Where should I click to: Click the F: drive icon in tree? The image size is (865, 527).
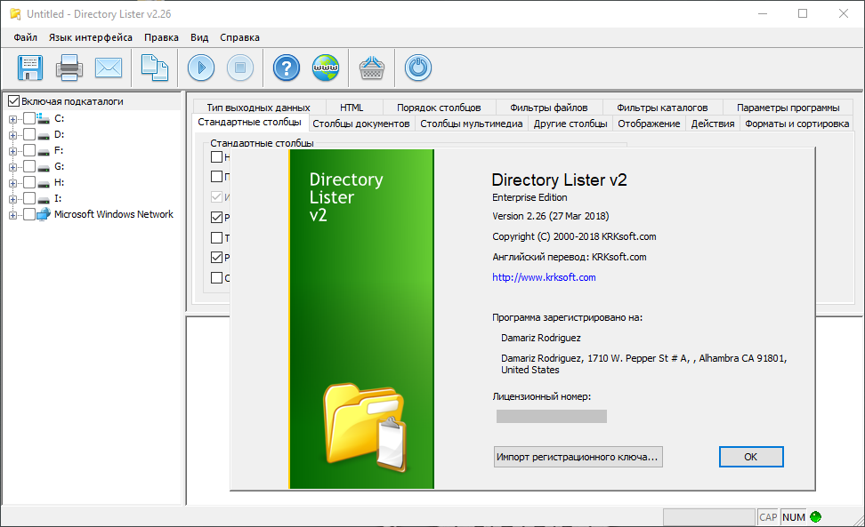pos(43,151)
